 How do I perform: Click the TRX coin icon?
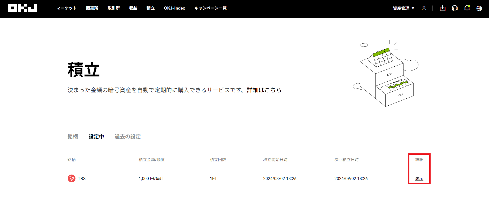pos(72,178)
